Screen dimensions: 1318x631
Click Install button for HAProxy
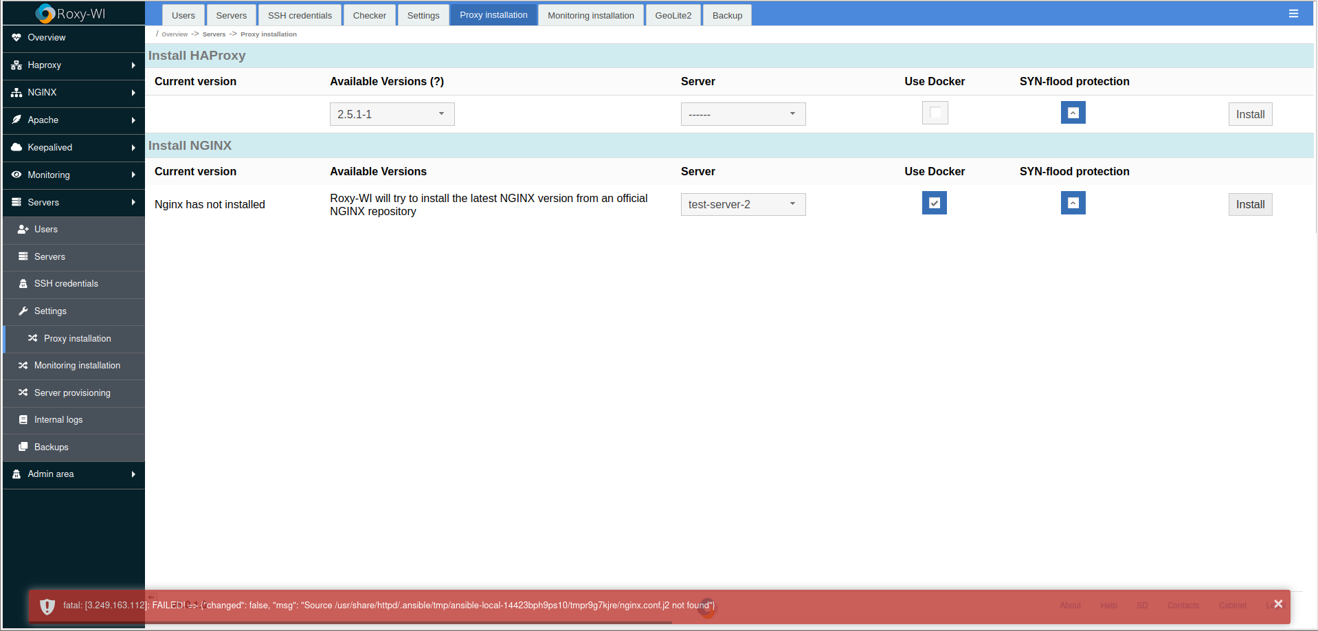(x=1250, y=114)
